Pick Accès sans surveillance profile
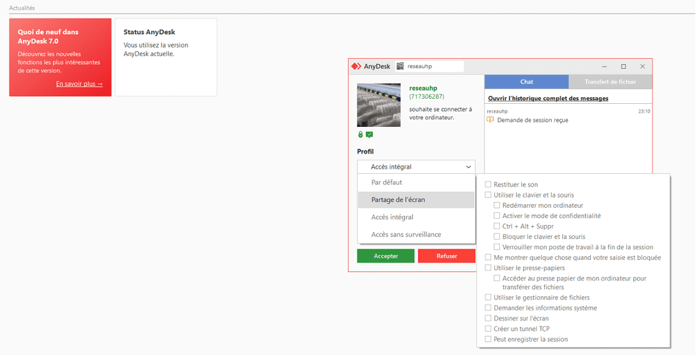Viewport: 696px width, 359px height. [x=416, y=234]
